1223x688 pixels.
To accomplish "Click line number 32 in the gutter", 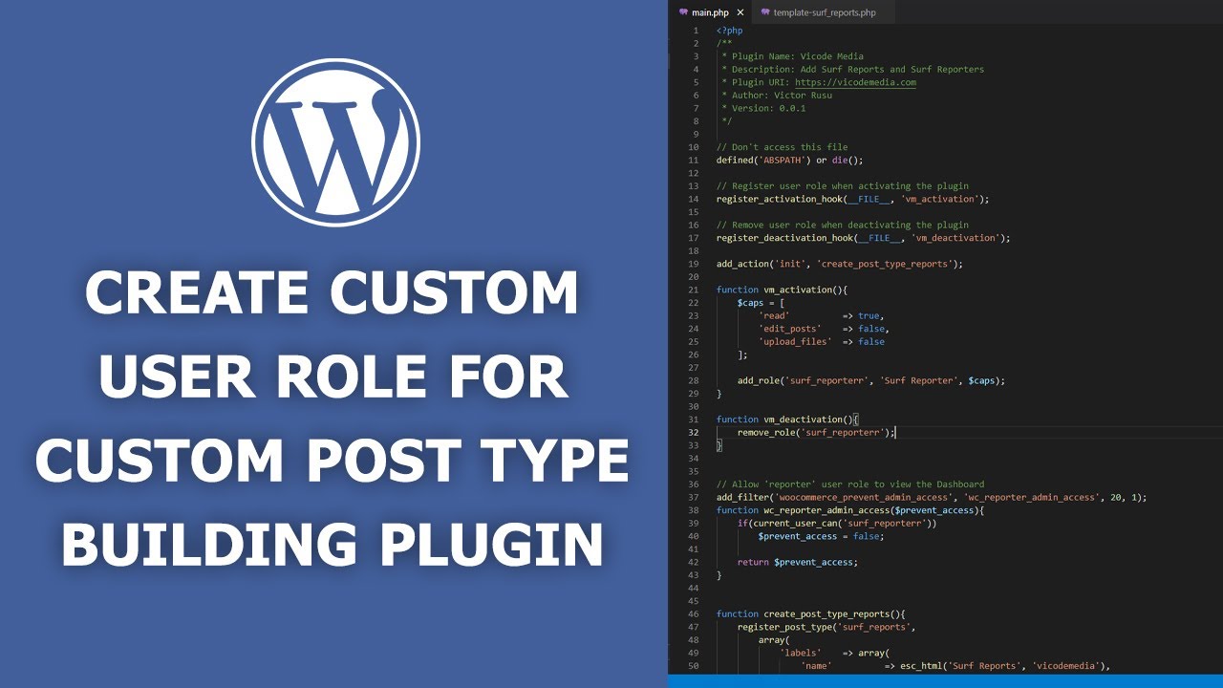I will point(694,432).
